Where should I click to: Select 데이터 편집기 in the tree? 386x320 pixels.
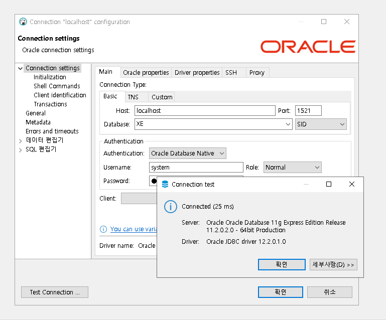pos(45,140)
